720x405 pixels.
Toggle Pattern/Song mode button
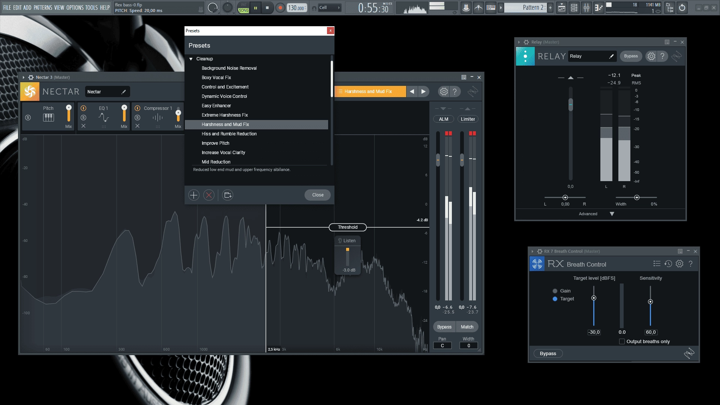tap(243, 7)
